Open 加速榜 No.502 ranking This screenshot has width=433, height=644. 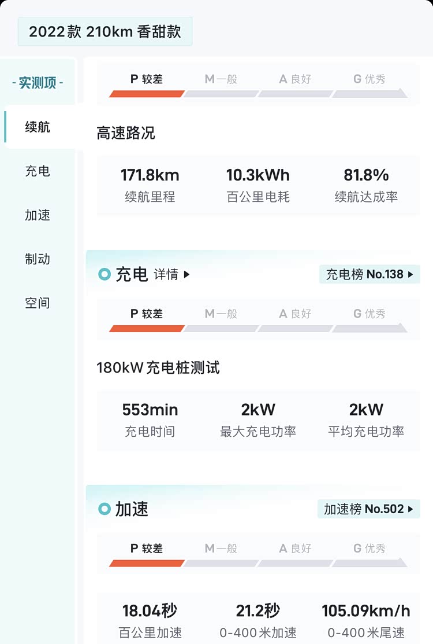(x=368, y=509)
